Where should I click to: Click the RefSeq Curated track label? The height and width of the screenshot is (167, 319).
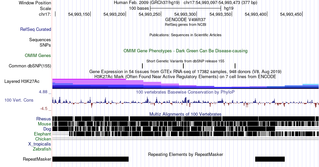[35, 29]
